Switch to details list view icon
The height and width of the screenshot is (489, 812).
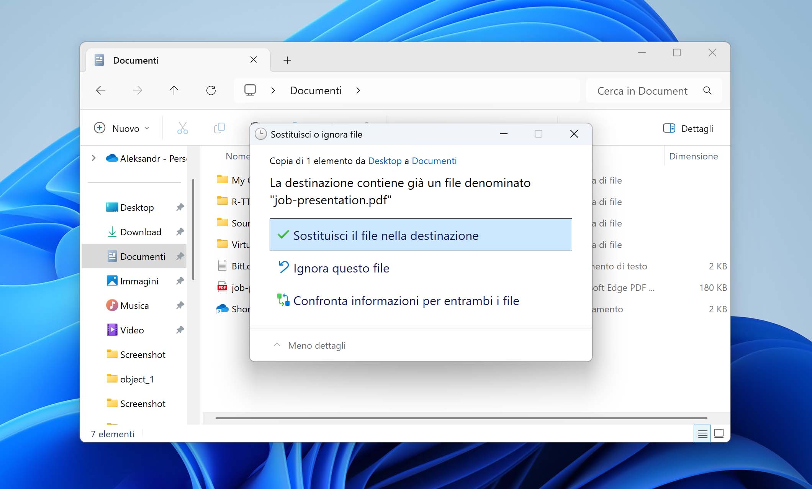[702, 434]
